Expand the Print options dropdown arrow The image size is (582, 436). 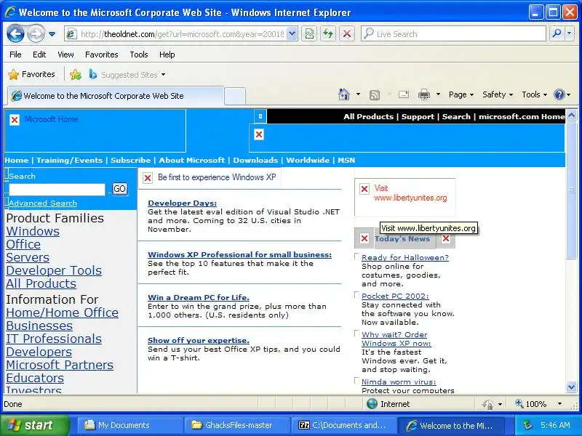pyautogui.click(x=438, y=94)
